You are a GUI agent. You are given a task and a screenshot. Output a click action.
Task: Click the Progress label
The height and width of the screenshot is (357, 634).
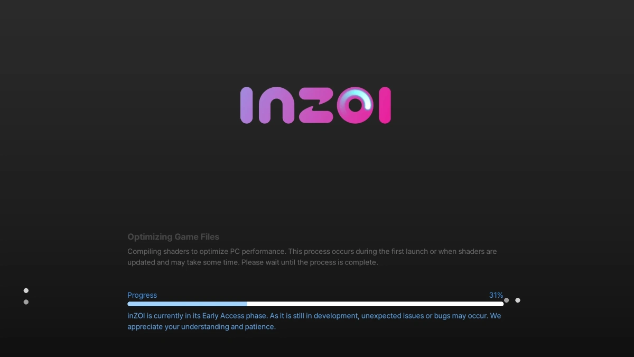point(142,295)
